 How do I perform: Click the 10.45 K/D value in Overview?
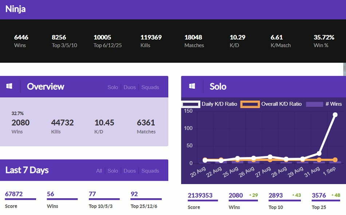(x=105, y=123)
